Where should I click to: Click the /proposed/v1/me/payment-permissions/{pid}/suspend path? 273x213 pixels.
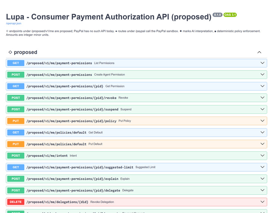[x=72, y=109]
